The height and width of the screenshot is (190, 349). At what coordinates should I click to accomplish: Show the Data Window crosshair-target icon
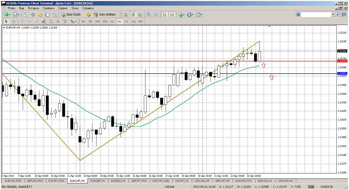pyautogui.click(x=33, y=15)
